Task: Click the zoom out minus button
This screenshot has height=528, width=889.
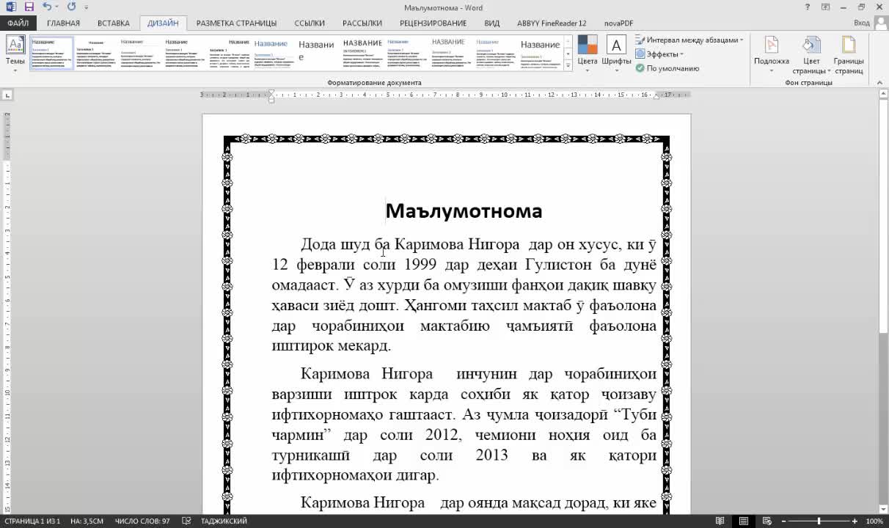Action: tap(784, 521)
